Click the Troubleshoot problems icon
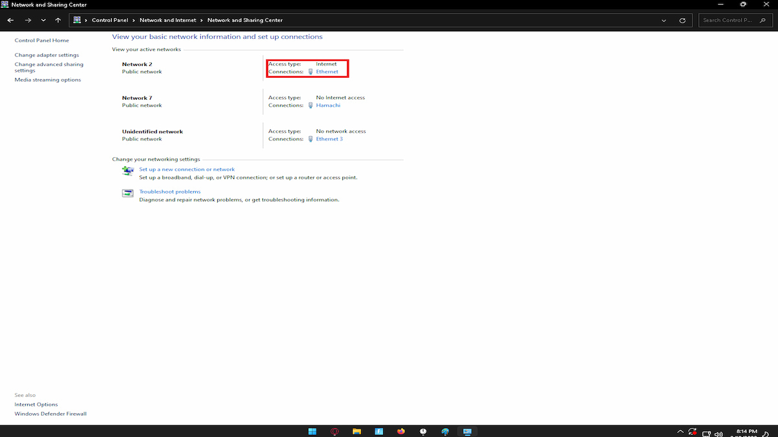The height and width of the screenshot is (437, 778). tap(128, 193)
